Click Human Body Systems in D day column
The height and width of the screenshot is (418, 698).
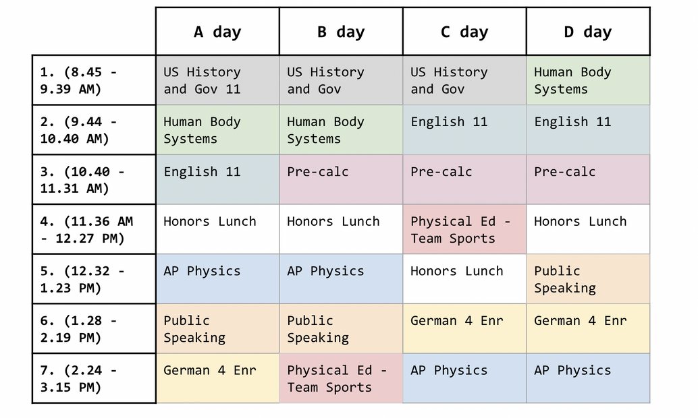(x=588, y=80)
